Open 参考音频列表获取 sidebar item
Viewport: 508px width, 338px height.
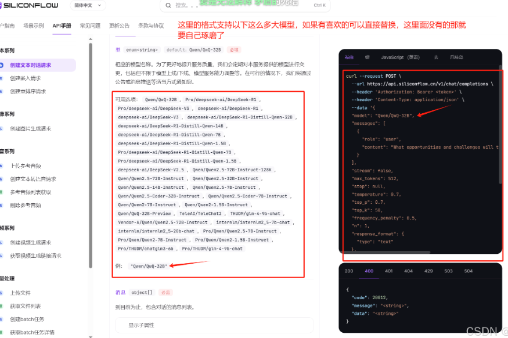(x=30, y=192)
